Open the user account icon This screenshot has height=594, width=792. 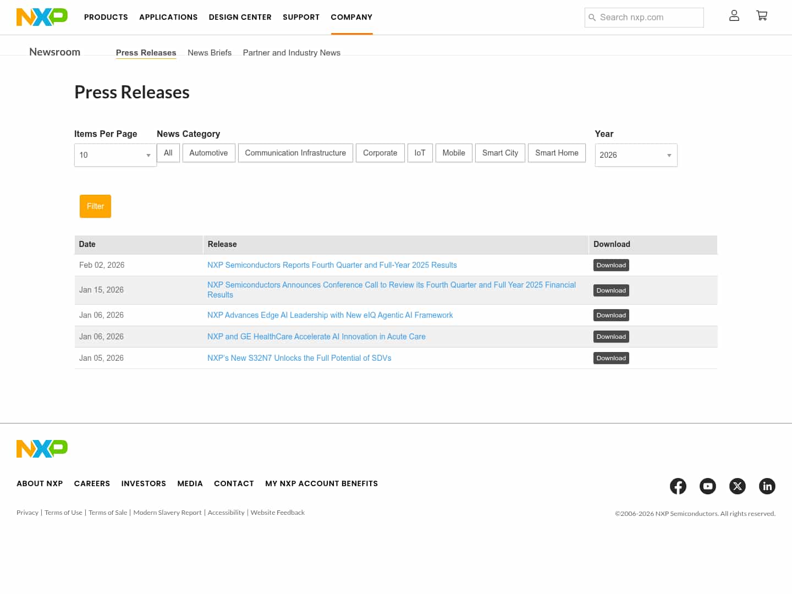point(734,16)
